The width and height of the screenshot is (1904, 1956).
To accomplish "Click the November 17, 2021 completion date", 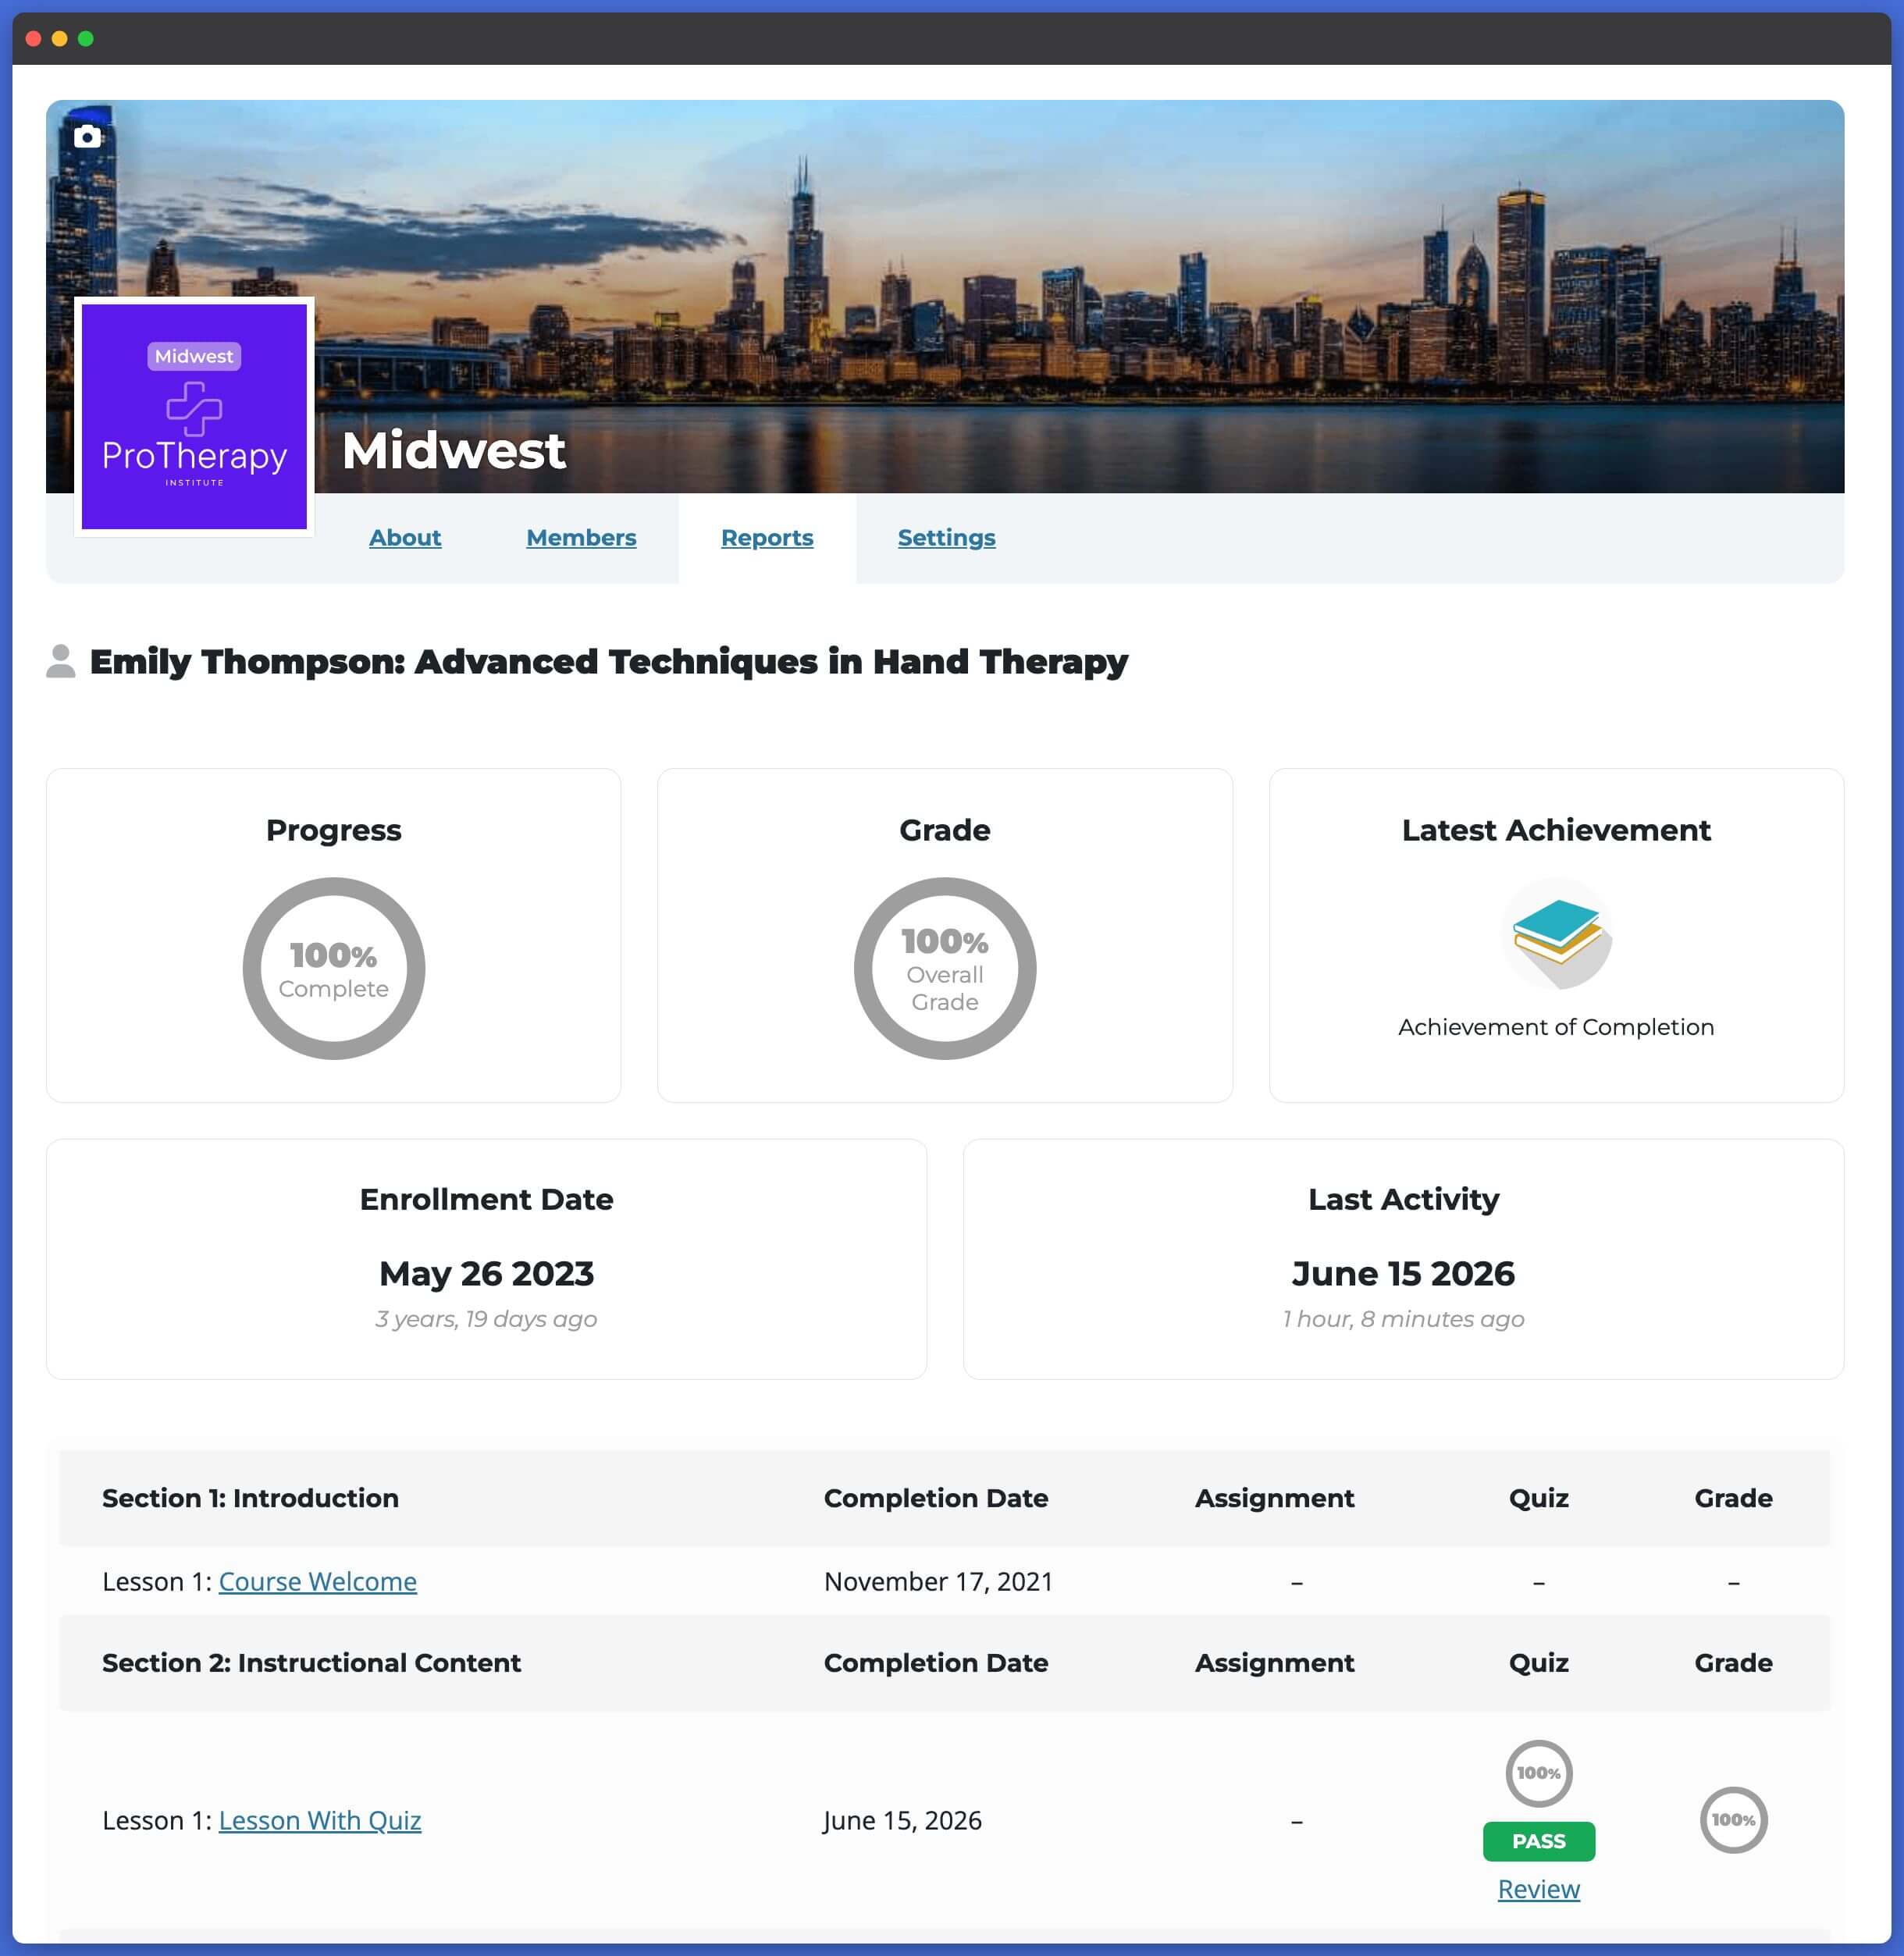I will (x=938, y=1581).
